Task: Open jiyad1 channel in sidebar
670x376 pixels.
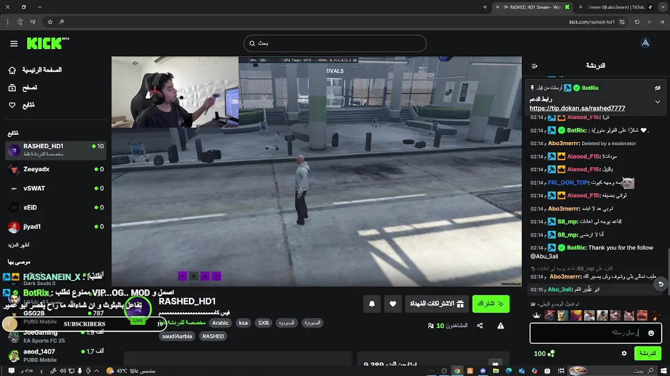Action: click(x=55, y=227)
